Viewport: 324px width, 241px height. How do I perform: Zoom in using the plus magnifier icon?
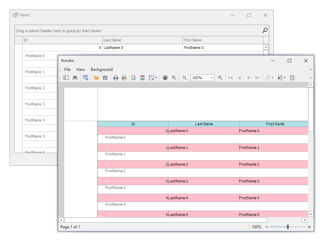coord(220,78)
